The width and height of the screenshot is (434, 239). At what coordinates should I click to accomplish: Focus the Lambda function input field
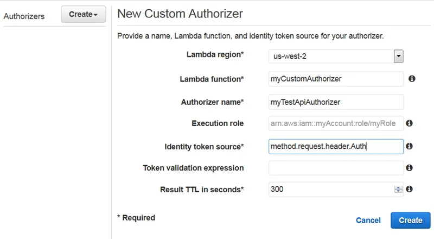click(x=336, y=79)
